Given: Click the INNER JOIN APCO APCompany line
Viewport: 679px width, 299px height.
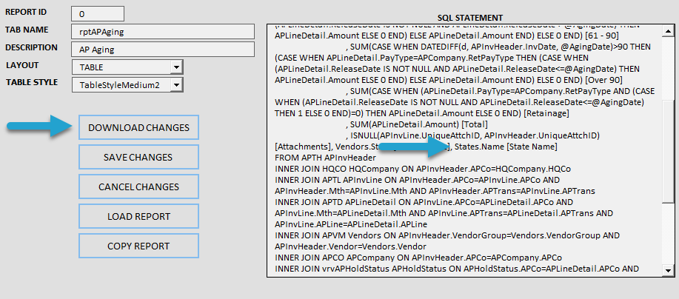Looking at the screenshot, I should pos(418,258).
